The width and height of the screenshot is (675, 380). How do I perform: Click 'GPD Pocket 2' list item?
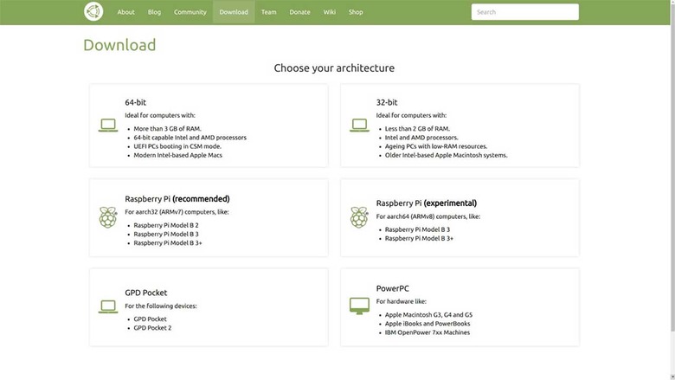point(152,328)
